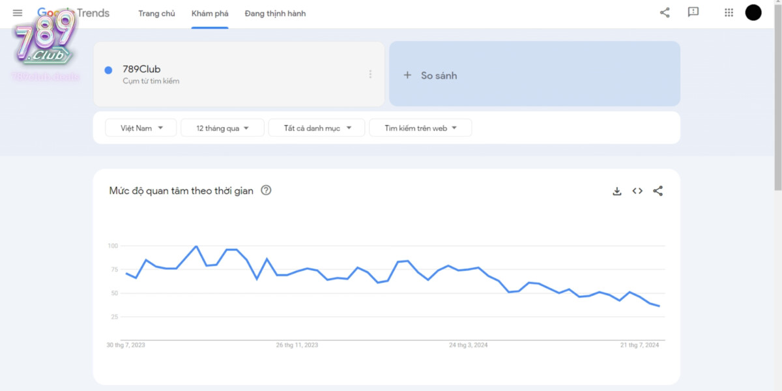Expand the Việt Nam region dropdown
This screenshot has height=391, width=782.
(x=140, y=128)
